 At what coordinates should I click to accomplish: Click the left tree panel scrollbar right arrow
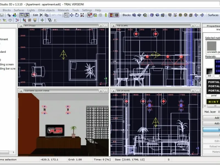13,152
